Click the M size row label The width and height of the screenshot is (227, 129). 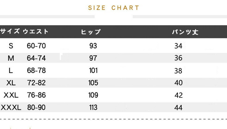coord(11,58)
